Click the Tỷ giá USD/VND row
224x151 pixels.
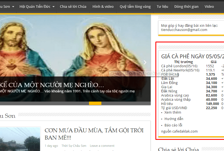pyautogui.click(x=192, y=108)
